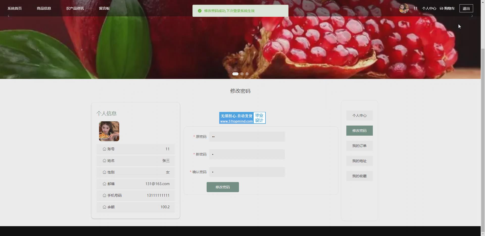Open 个人中心 in top bar
Image resolution: width=485 pixels, height=236 pixels.
pyautogui.click(x=429, y=8)
